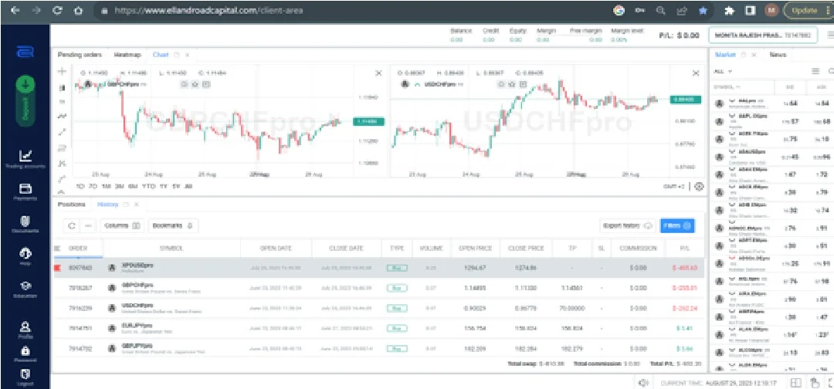Open the ALL market filter dropdown
This screenshot has height=389, width=834.
[x=724, y=71]
